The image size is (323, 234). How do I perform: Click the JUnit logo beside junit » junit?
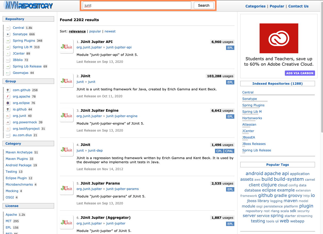[67, 81]
